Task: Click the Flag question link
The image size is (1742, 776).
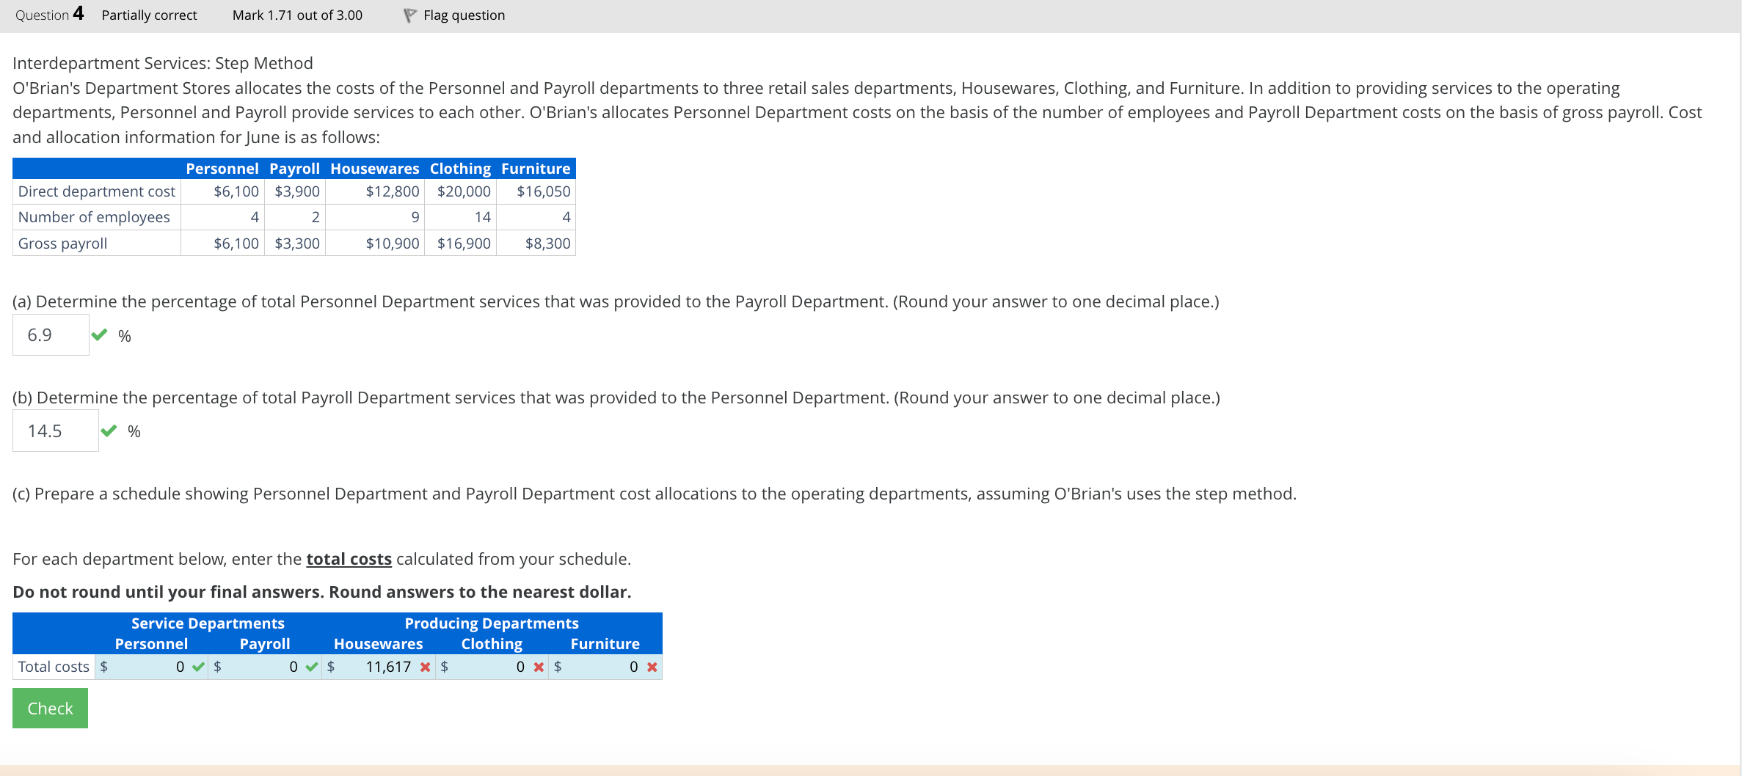Action: pyautogui.click(x=463, y=15)
